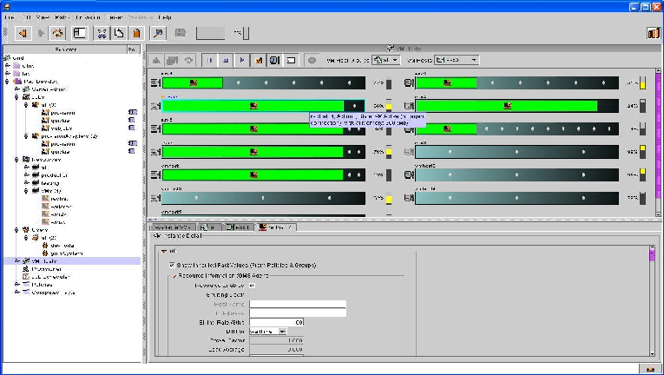Click the Host Name input field
The height and width of the screenshot is (375, 664).
tap(298, 304)
